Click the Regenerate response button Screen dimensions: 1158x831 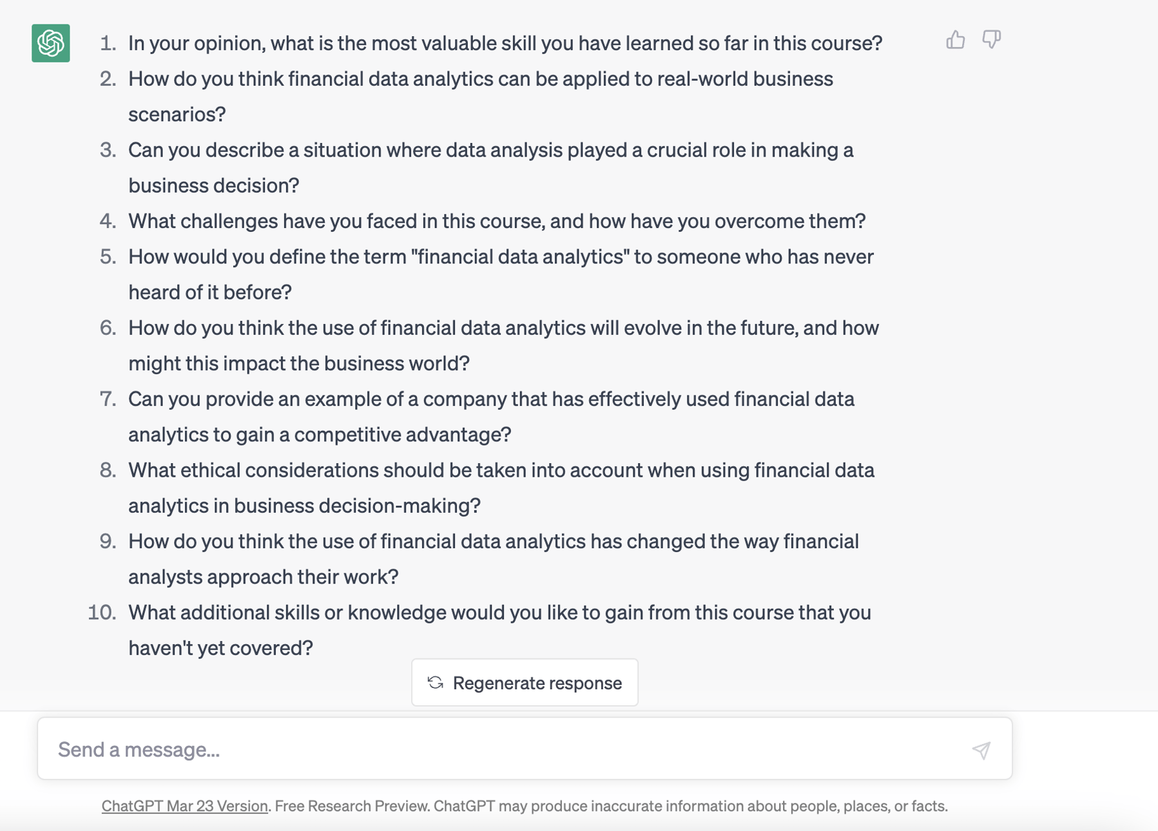pos(524,682)
